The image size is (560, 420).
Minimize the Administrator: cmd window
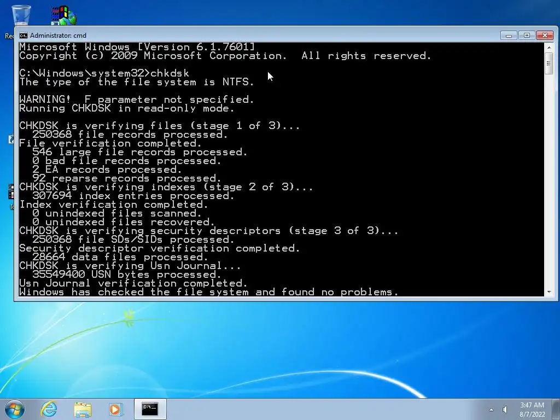tap(509, 36)
